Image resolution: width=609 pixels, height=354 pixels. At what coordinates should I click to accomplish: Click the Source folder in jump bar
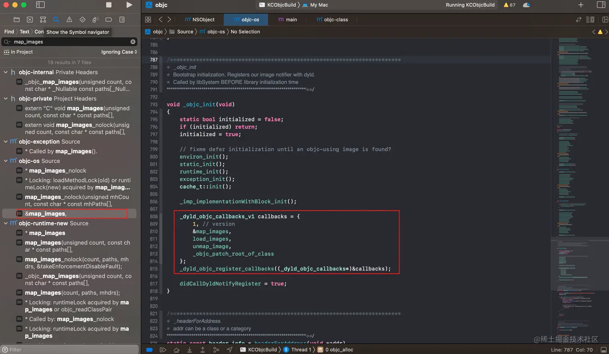coord(181,32)
